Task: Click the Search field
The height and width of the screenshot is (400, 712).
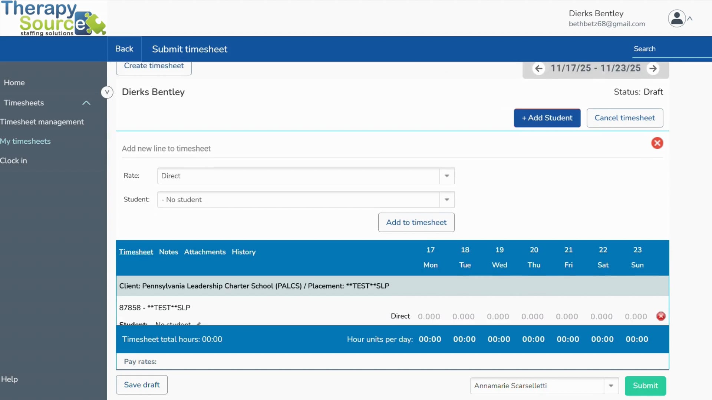Action: click(x=672, y=49)
